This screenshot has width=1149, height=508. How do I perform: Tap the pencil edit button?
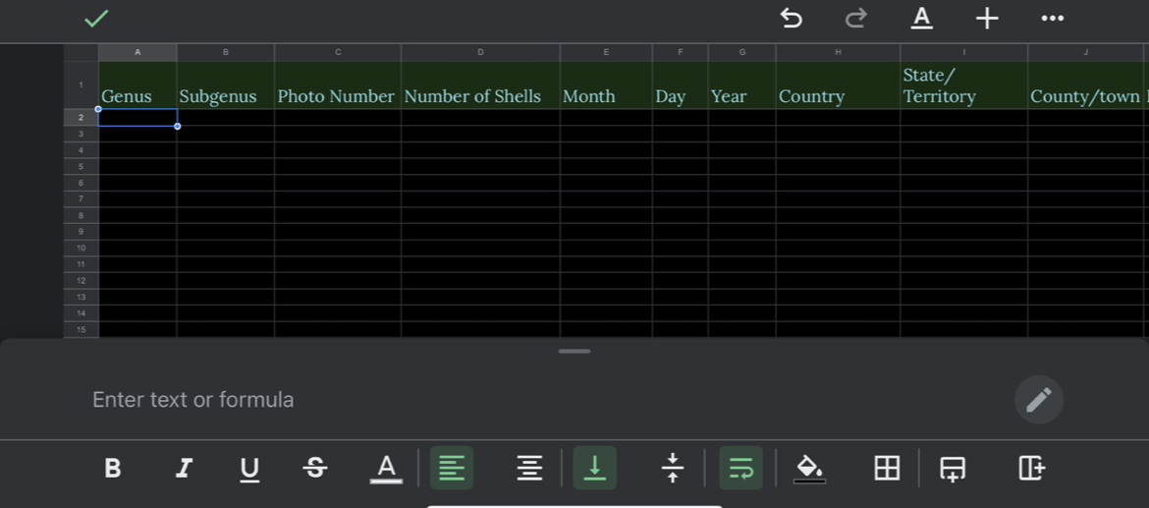pyautogui.click(x=1038, y=400)
